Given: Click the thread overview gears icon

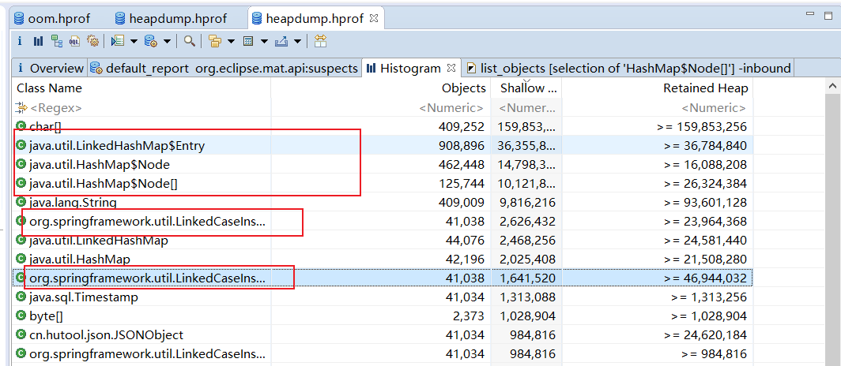Looking at the screenshot, I should click(92, 41).
